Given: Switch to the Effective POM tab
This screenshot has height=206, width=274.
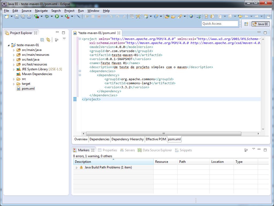Looking at the screenshot, I should pyautogui.click(x=156, y=139).
